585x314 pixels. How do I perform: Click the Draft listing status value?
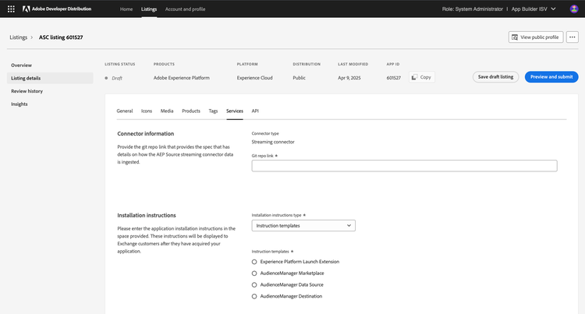pyautogui.click(x=117, y=78)
